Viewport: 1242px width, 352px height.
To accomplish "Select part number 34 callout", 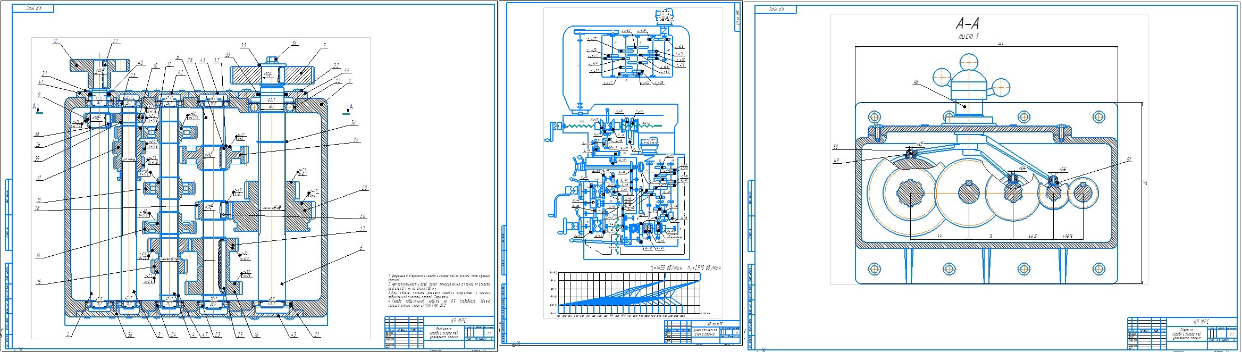I will click(294, 44).
